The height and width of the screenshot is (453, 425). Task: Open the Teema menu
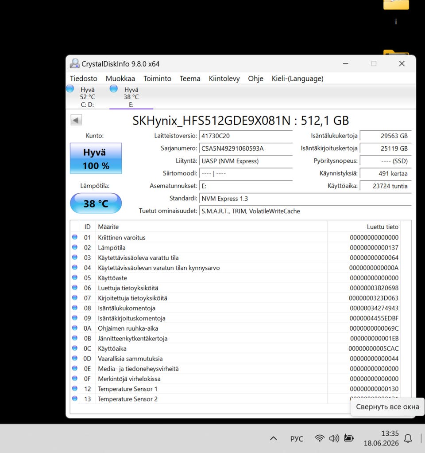190,78
